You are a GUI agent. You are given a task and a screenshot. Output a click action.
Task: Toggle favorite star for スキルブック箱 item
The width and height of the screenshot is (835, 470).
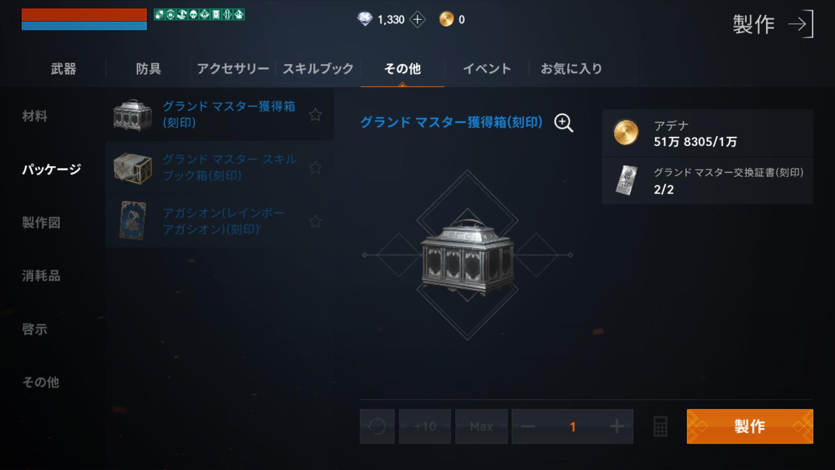315,168
